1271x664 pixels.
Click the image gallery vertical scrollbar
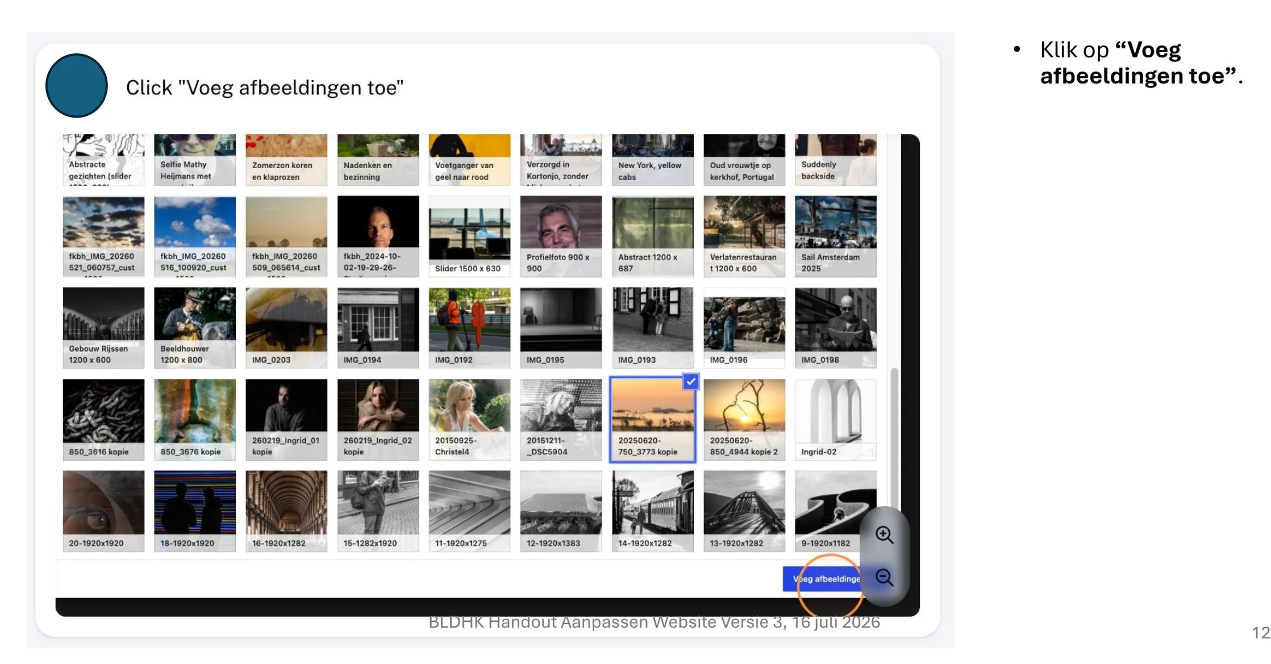click(894, 437)
